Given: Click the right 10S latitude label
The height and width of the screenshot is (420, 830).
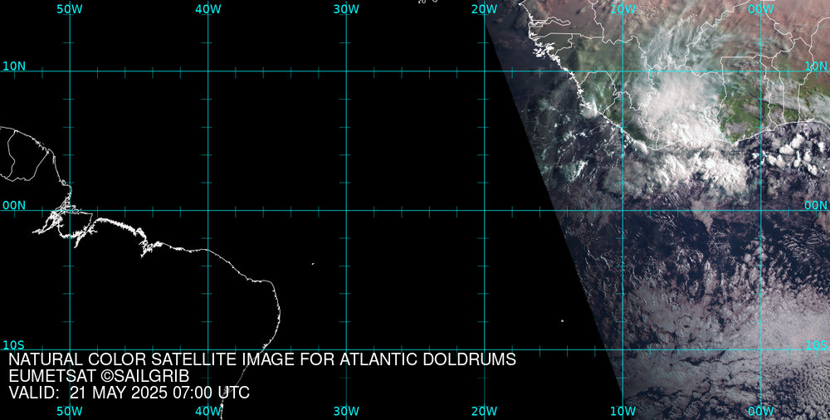Looking at the screenshot, I should [816, 345].
